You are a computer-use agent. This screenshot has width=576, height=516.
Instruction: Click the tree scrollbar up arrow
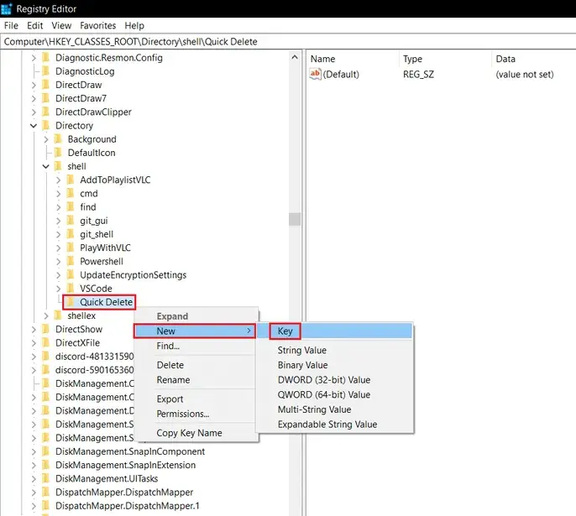click(295, 57)
